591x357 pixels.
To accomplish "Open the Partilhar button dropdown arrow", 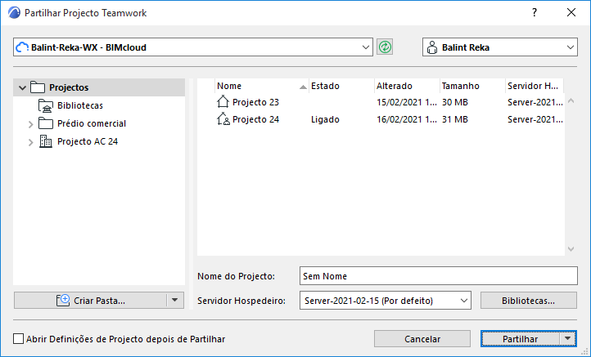I will pyautogui.click(x=567, y=339).
